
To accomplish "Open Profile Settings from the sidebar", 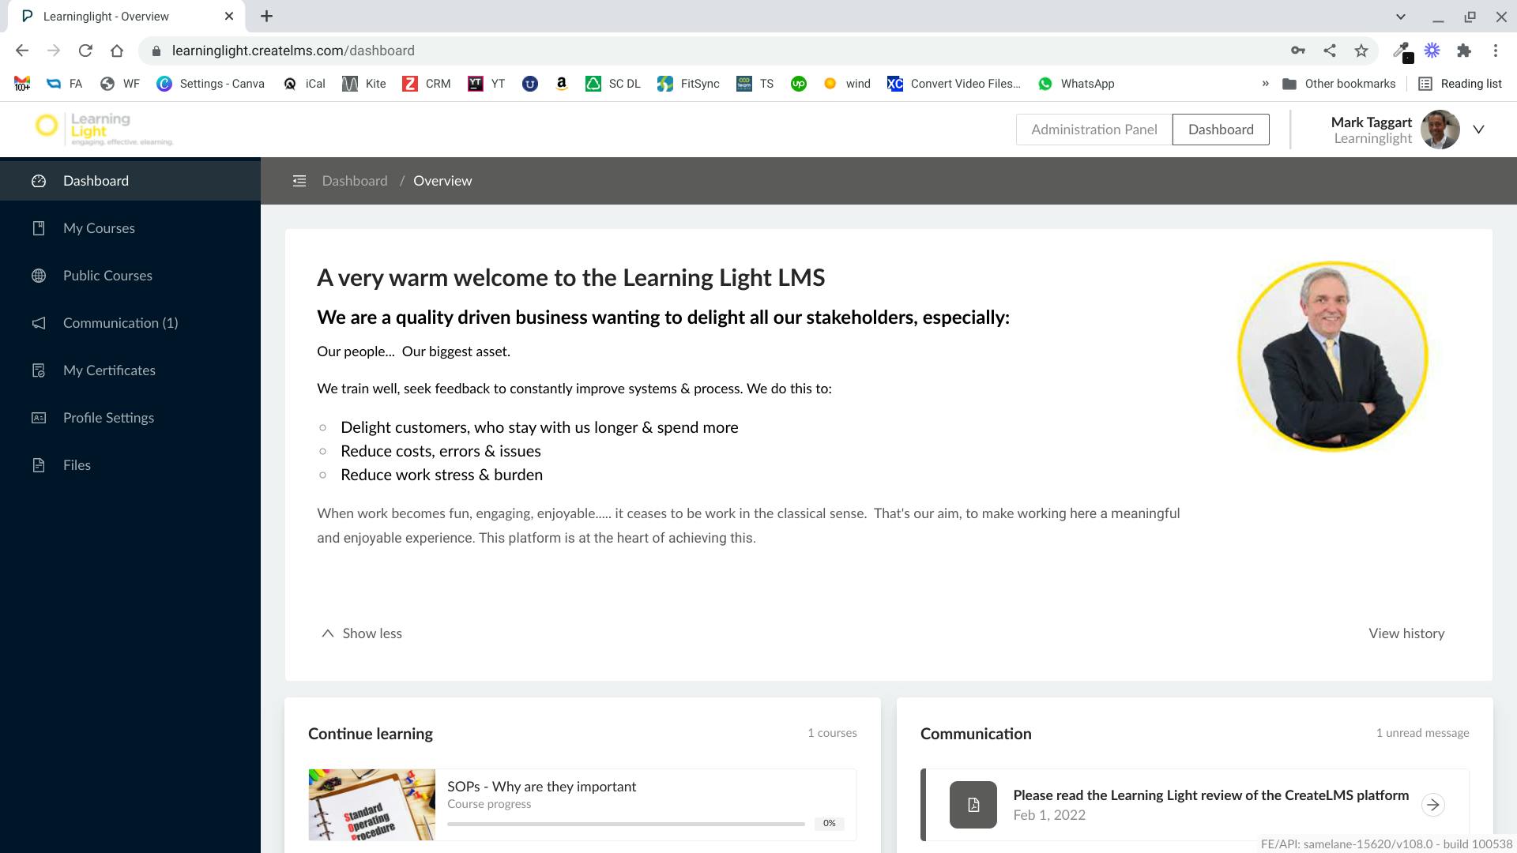I will [x=108, y=417].
